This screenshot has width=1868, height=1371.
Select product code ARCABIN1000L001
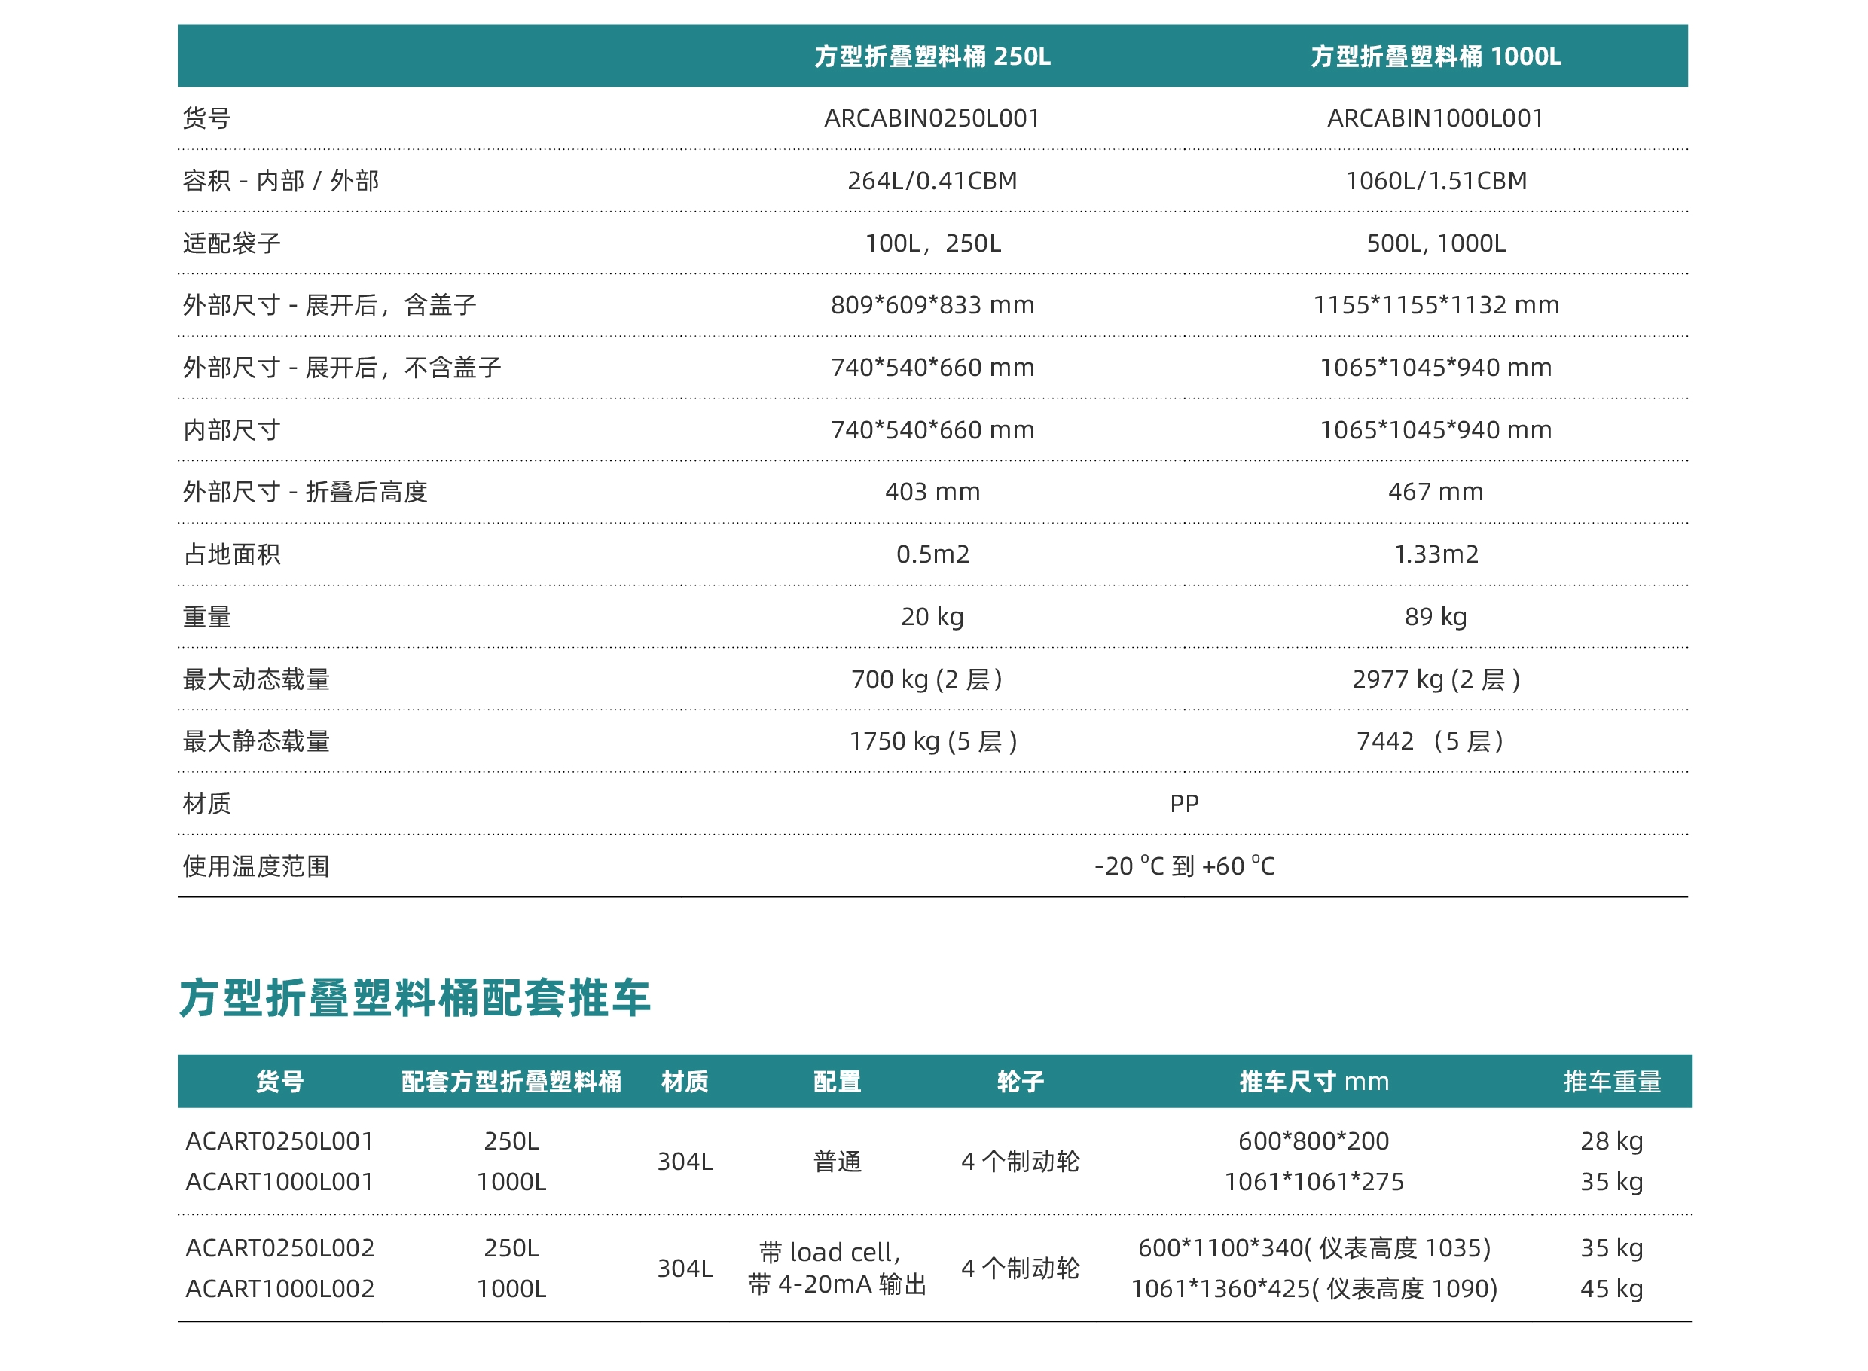[1435, 119]
